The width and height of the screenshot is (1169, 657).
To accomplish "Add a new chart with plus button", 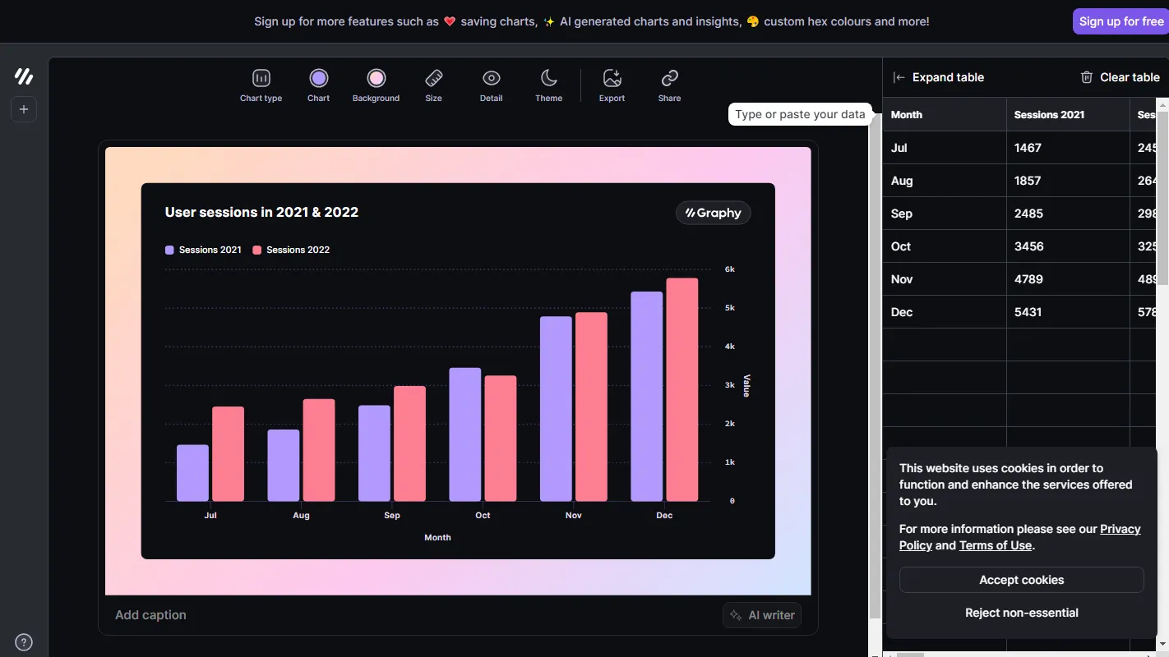I will [24, 109].
